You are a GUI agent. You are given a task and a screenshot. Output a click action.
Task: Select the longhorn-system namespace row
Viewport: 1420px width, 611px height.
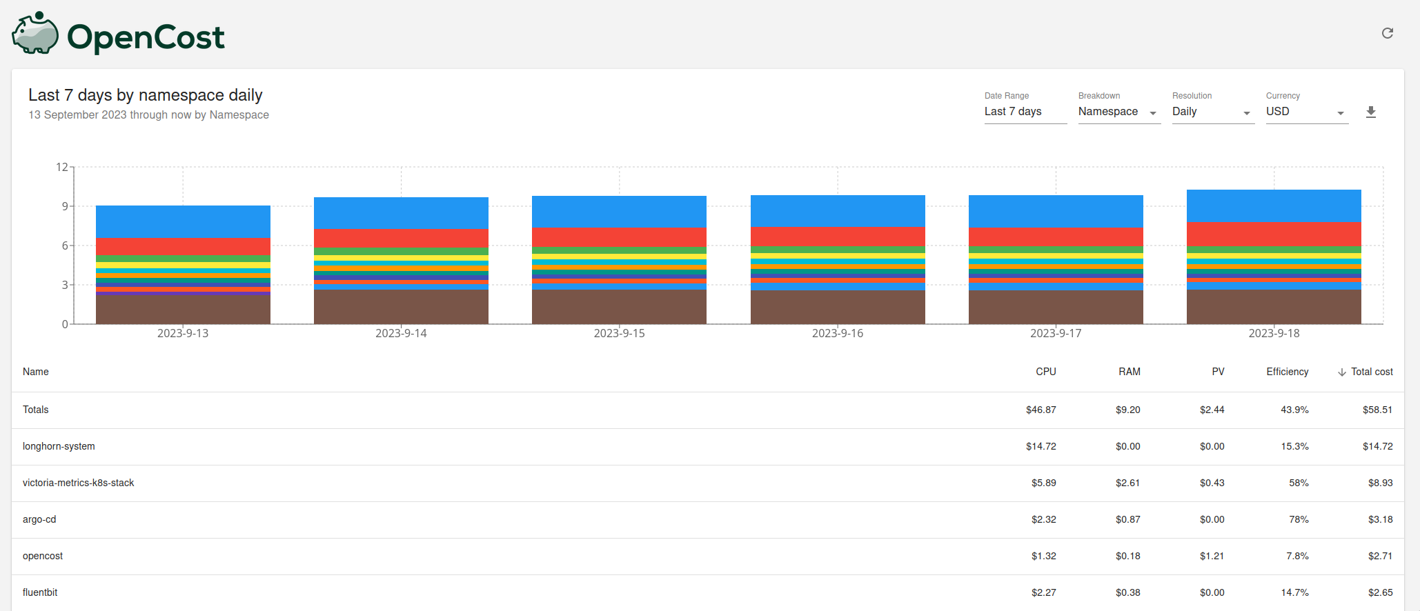click(59, 446)
